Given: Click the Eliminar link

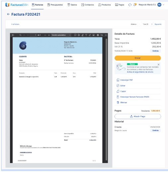Looking at the screenshot, I should click(124, 102).
